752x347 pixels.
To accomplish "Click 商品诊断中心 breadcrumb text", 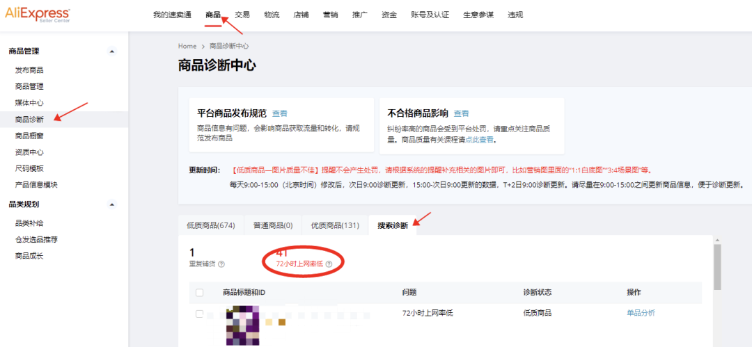I will click(x=229, y=46).
